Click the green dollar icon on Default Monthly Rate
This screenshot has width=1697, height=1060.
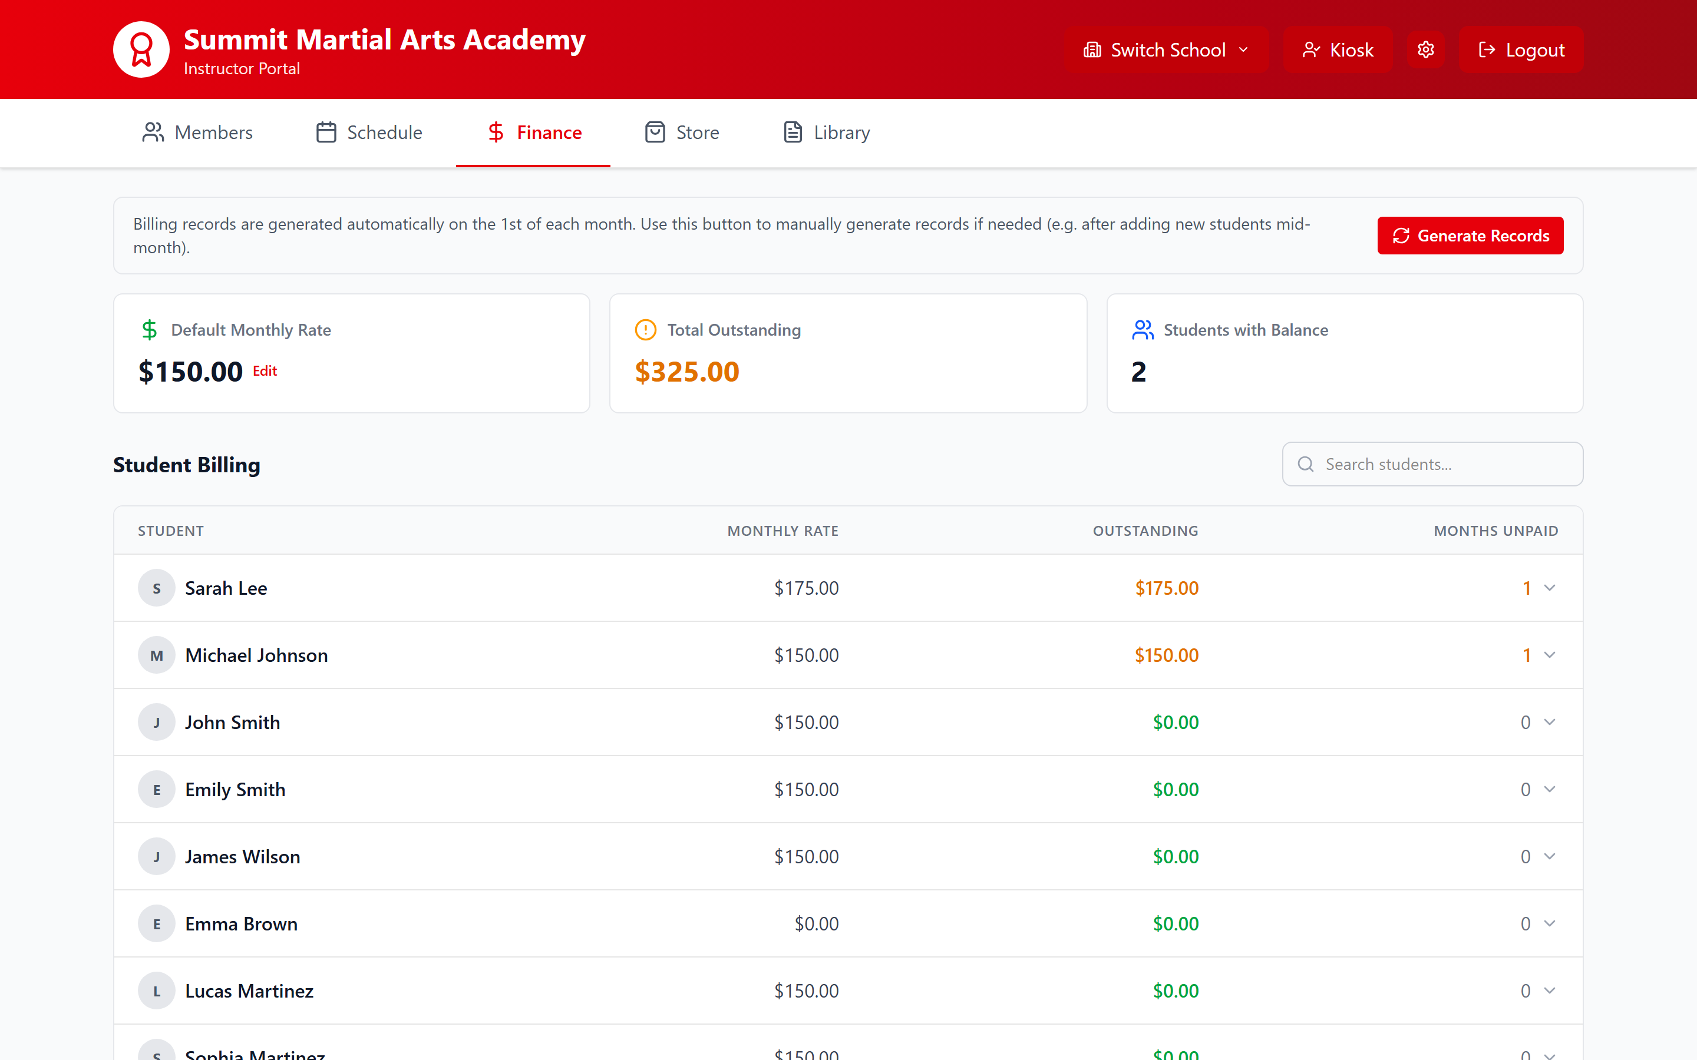tap(149, 330)
